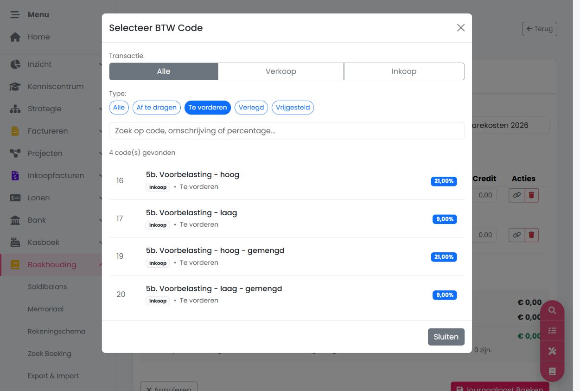The image size is (580, 391).
Task: Toggle the Verlegd type filter chip
Action: click(251, 108)
